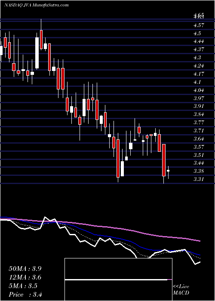Click the 3.84 price axis label
The height and width of the screenshot is (301, 215).
point(199,114)
